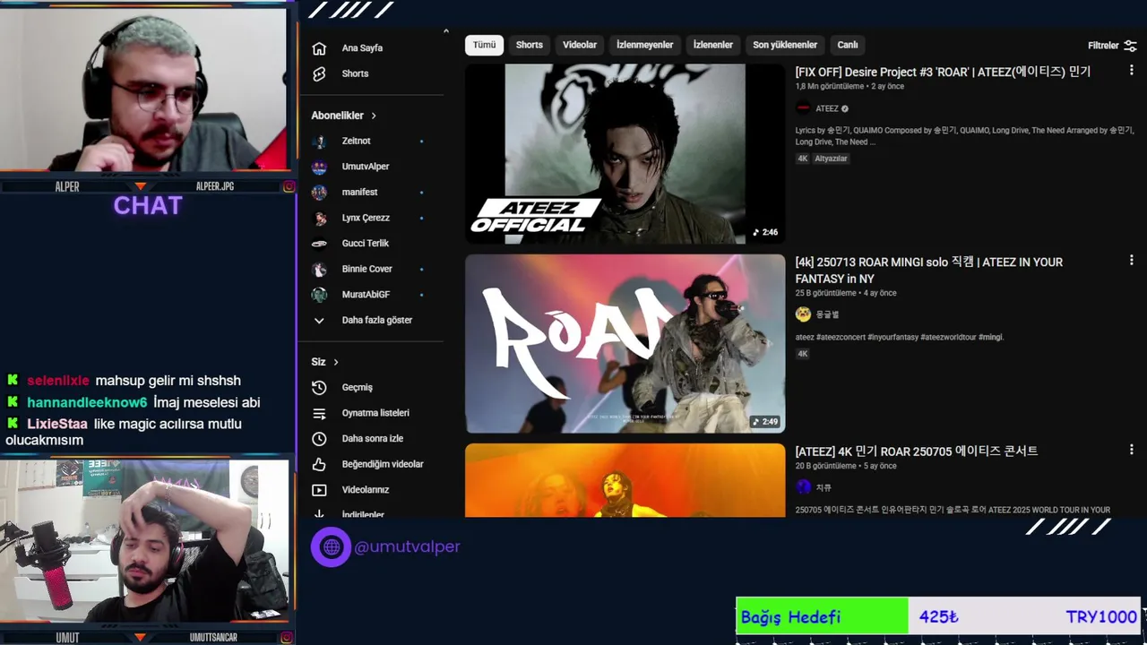Click ATEEZ channel avatar under first video
The height and width of the screenshot is (645, 1147).
coord(803,108)
